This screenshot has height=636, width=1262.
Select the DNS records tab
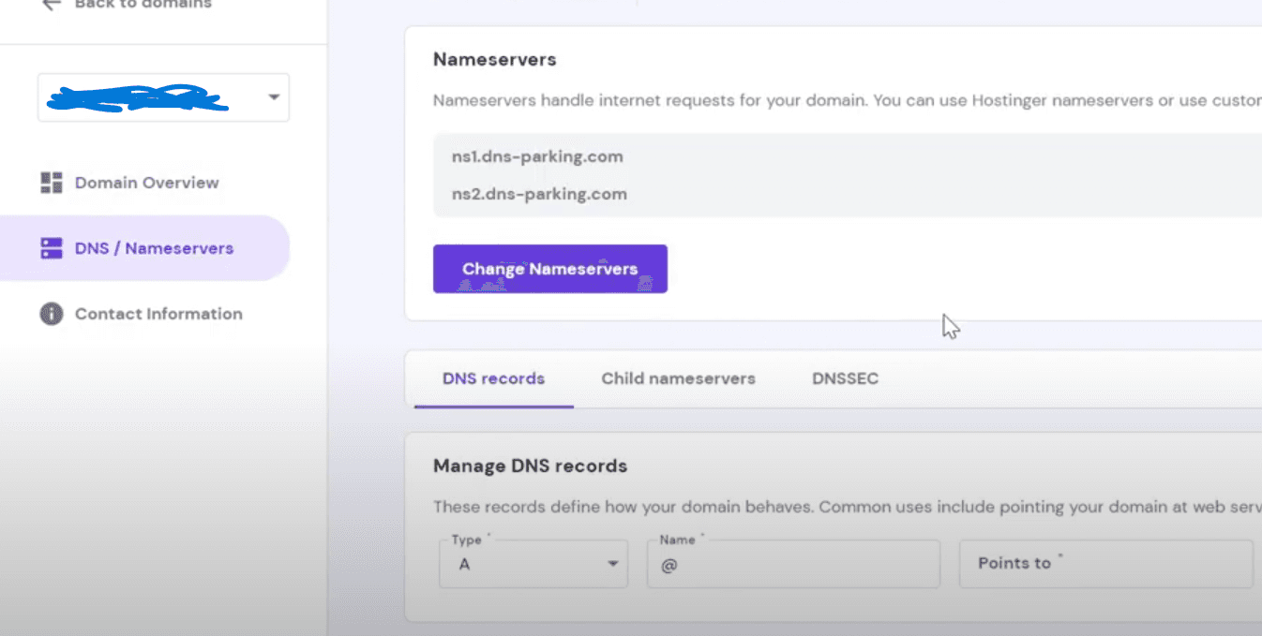click(x=493, y=378)
